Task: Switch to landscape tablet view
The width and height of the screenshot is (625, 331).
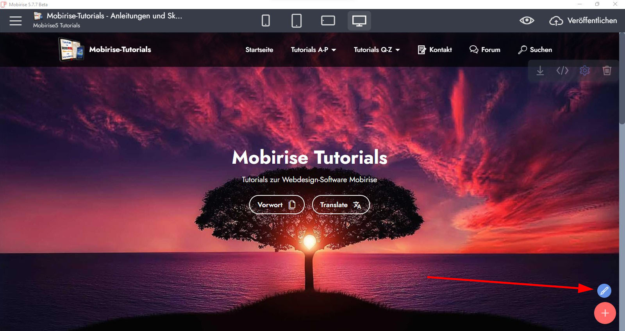Action: pyautogui.click(x=328, y=20)
